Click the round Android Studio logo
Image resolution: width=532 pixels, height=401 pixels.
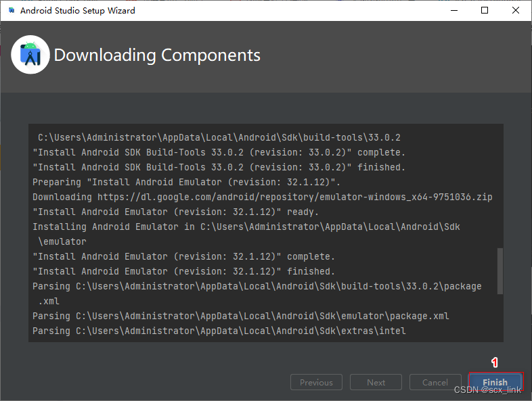[30, 55]
